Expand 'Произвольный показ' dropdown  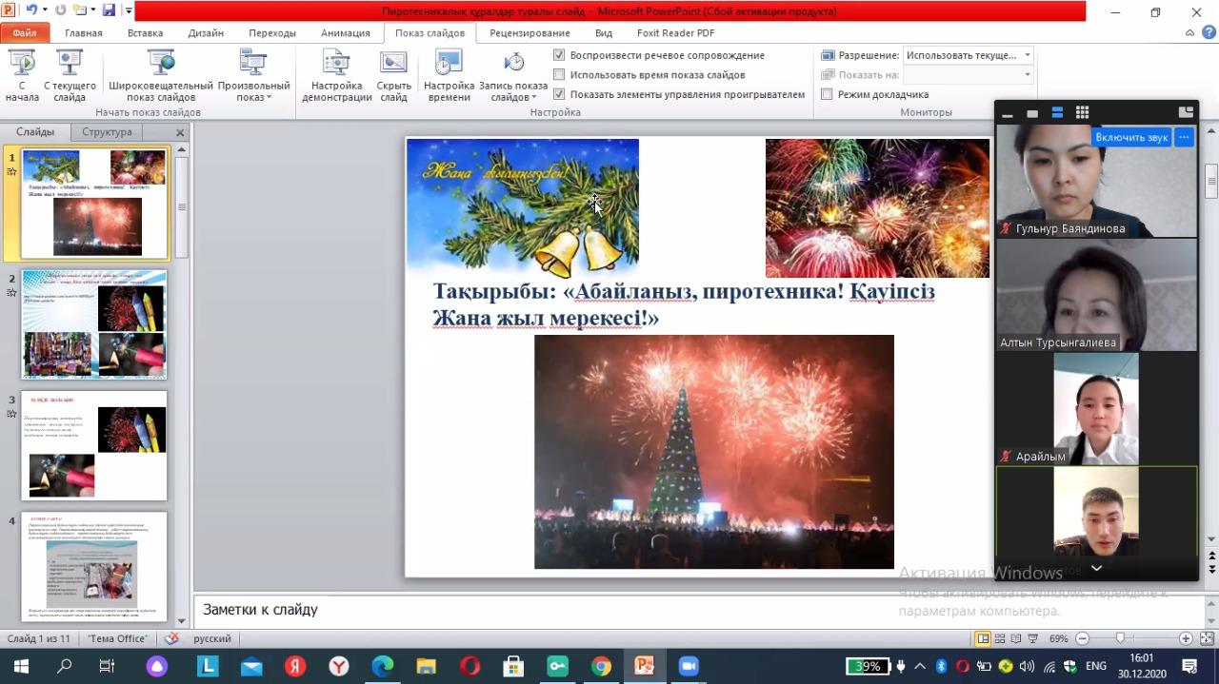click(268, 97)
